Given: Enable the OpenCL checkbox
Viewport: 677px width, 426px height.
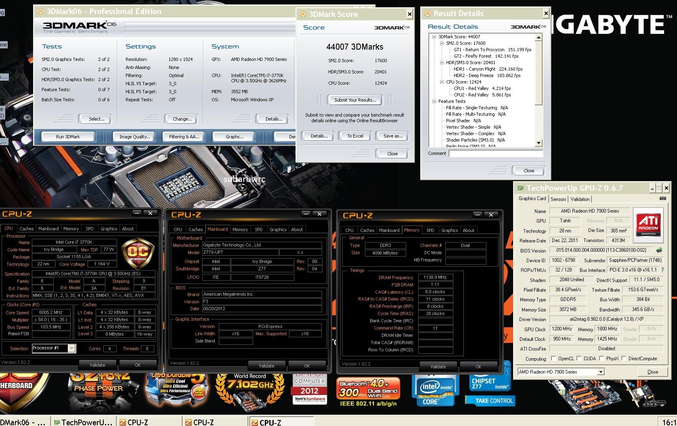Looking at the screenshot, I should click(x=553, y=358).
